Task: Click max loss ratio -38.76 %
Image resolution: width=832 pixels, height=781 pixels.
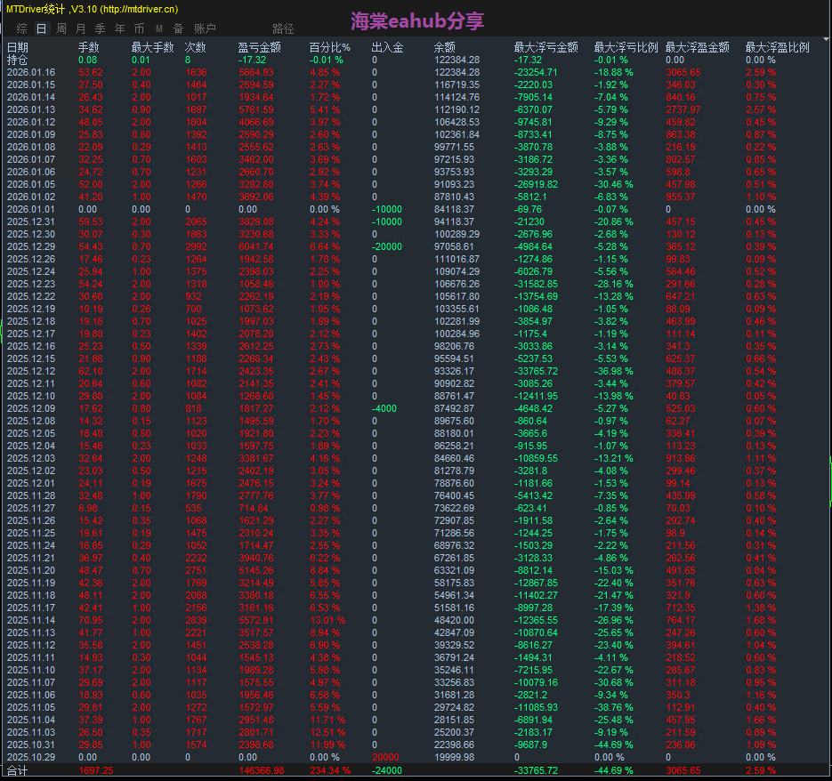Action: [613, 707]
